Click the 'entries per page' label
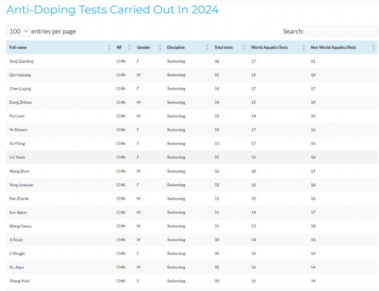379x291 pixels. coord(54,31)
